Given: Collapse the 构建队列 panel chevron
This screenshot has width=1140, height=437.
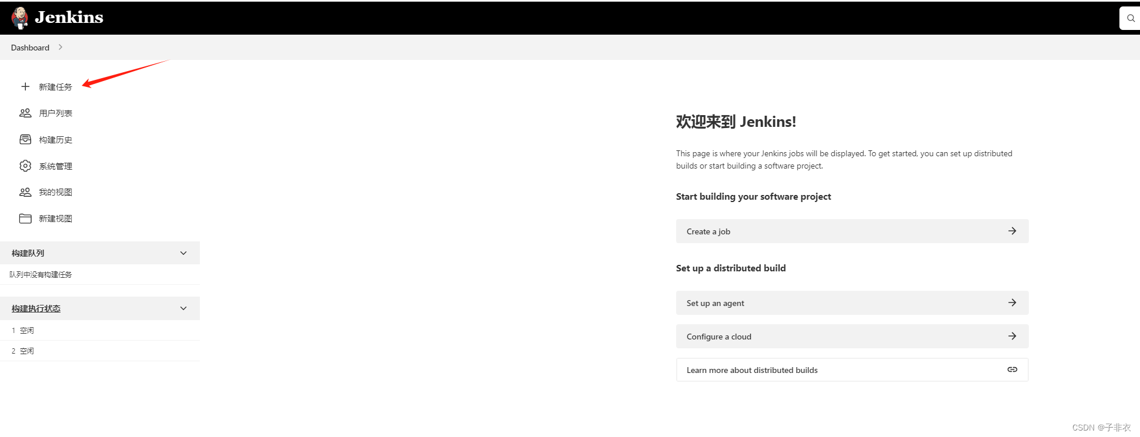Looking at the screenshot, I should click(x=183, y=253).
